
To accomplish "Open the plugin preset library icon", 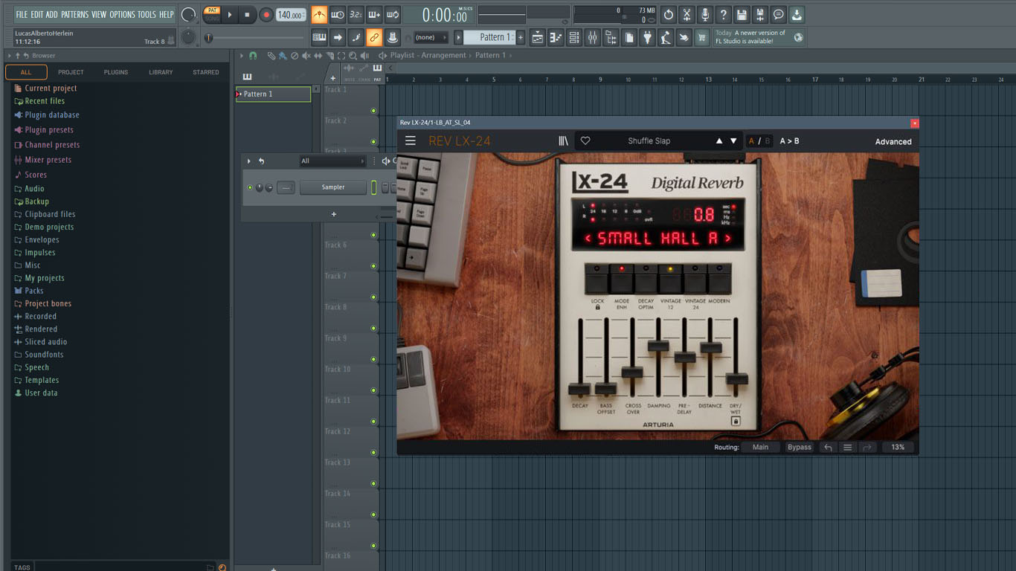I will (x=563, y=141).
